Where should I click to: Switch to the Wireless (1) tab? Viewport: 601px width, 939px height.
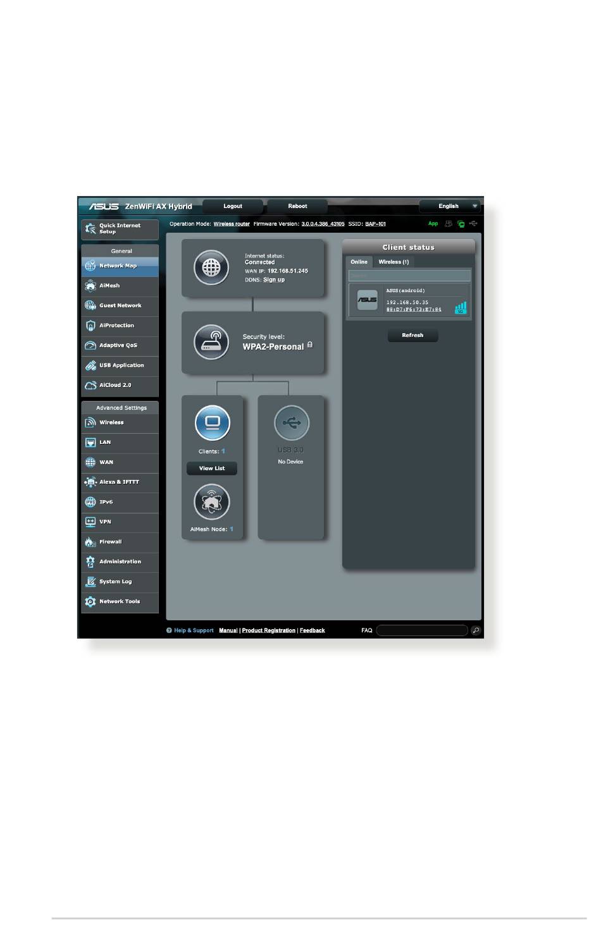click(x=393, y=262)
